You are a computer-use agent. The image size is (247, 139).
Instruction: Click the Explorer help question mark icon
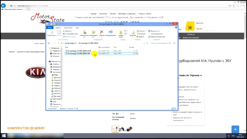pyautogui.click(x=176, y=28)
